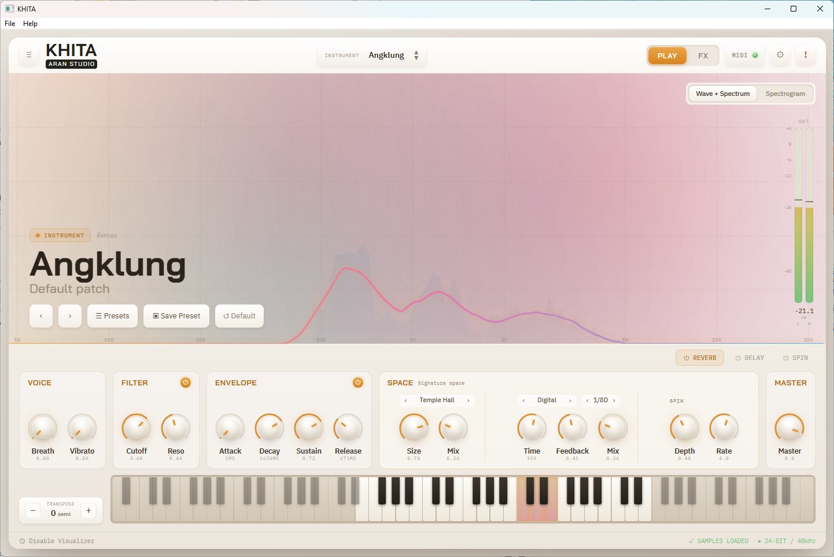Screen dimensions: 834x557
Task: Click the red exclamation panic button
Action: click(806, 55)
